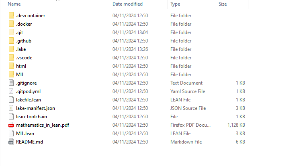Select the .docker folder name
The height and width of the screenshot is (166, 305).
click(24, 24)
